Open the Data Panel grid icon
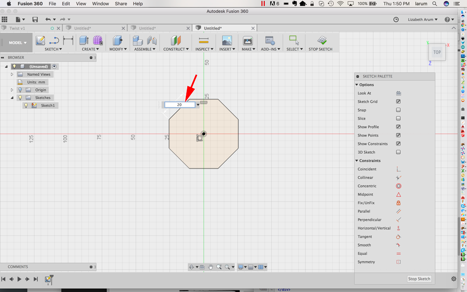 4,19
